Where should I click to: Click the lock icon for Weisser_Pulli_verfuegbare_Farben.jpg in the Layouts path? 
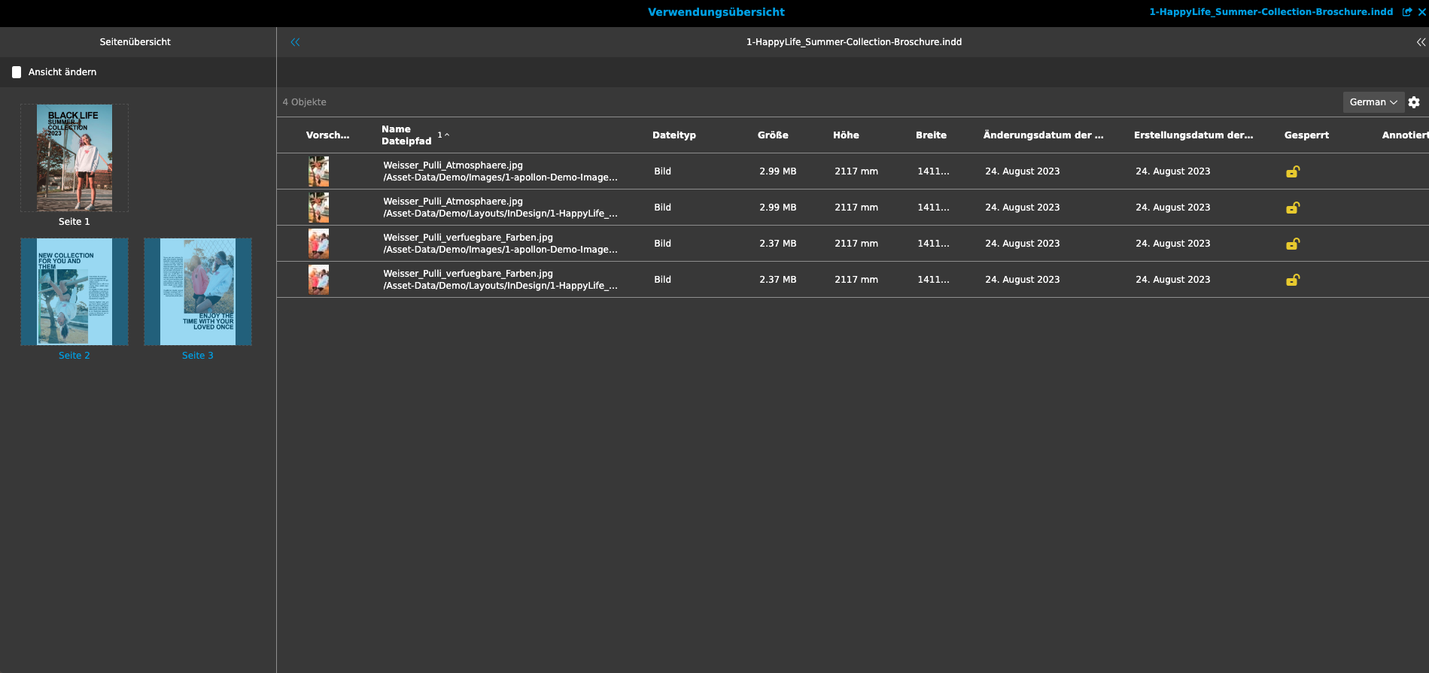pos(1293,280)
